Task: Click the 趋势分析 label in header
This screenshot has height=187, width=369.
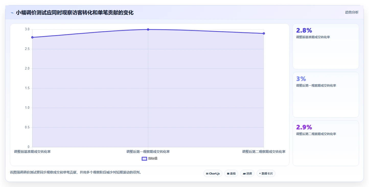Action: pyautogui.click(x=352, y=12)
